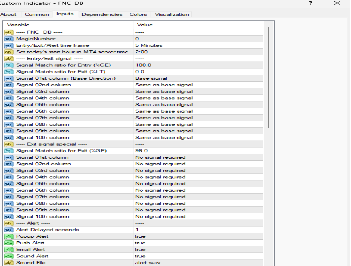Screen dimensions: 351x266
Task: Click the icon beside Sound Alert
Action: (x=9, y=256)
